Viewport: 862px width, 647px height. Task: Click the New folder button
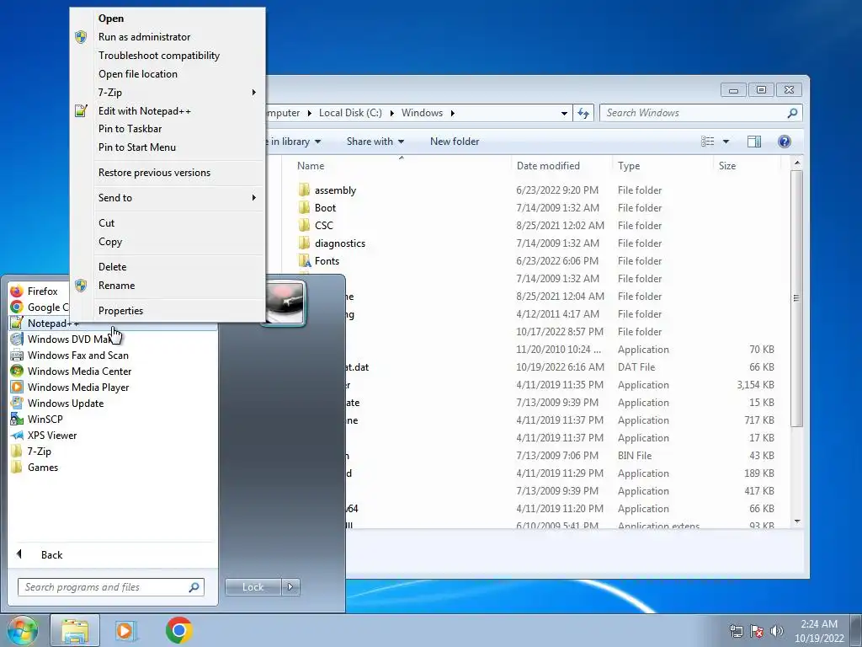tap(455, 142)
